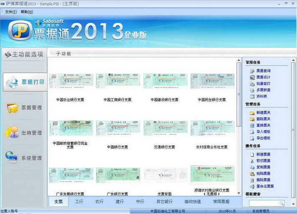
Task: Switch to the 建行 tab
Action: coord(120,201)
